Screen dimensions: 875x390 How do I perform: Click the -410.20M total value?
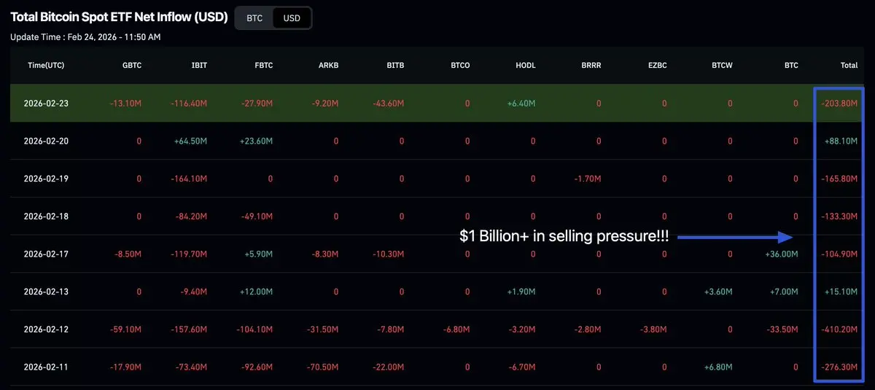point(839,329)
